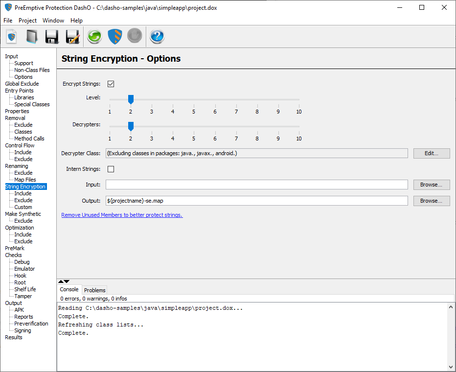Select Map Files under Renaming

point(25,180)
